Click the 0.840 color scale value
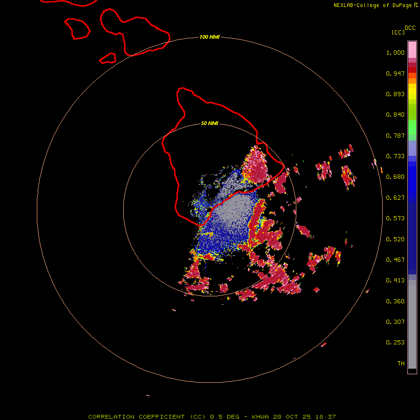The height and width of the screenshot is (420, 420). coord(395,115)
